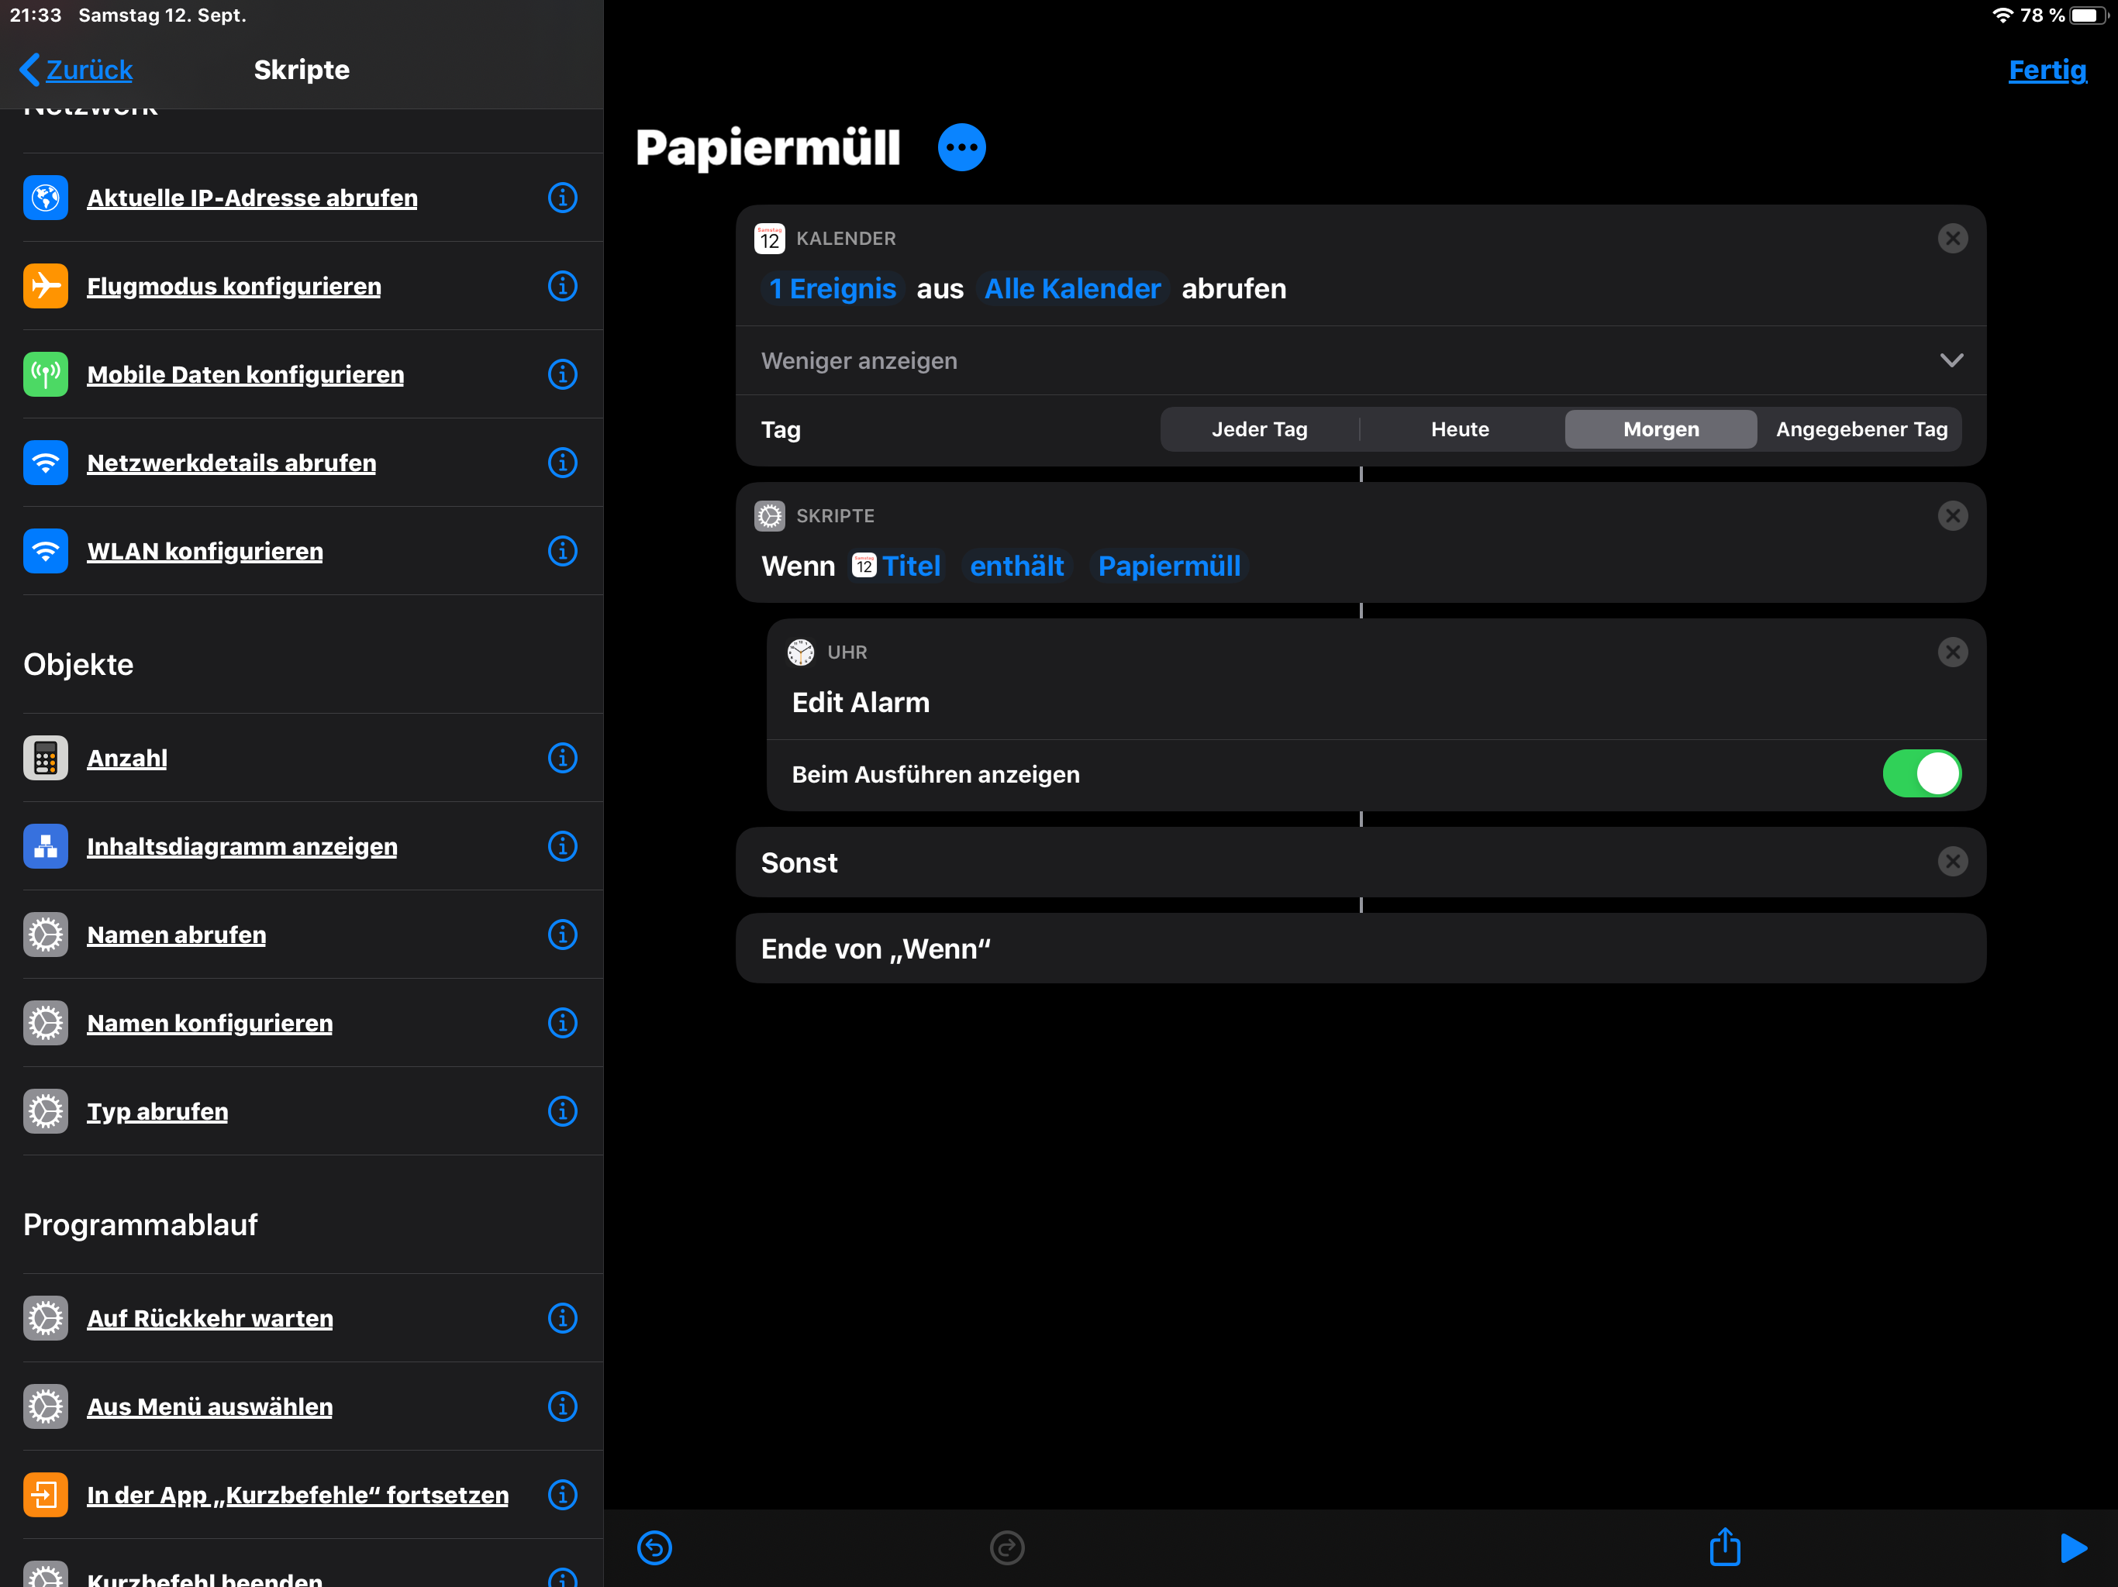Open Papiermüll settings via blue ellipsis icon
Image resolution: width=2118 pixels, height=1587 pixels.
961,147
